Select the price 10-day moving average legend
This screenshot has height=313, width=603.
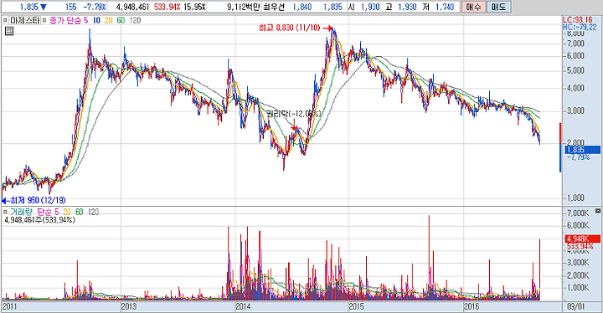coord(96,20)
